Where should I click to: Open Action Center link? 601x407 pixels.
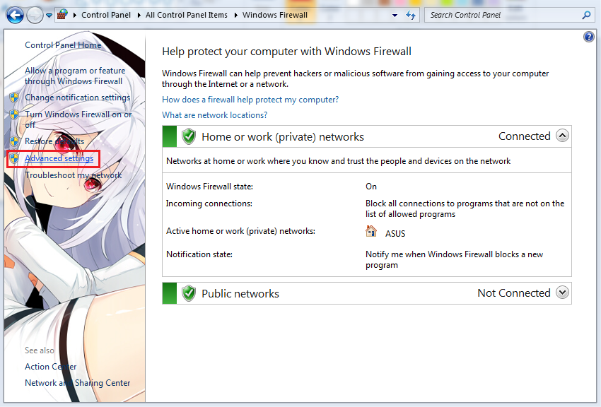tap(51, 367)
